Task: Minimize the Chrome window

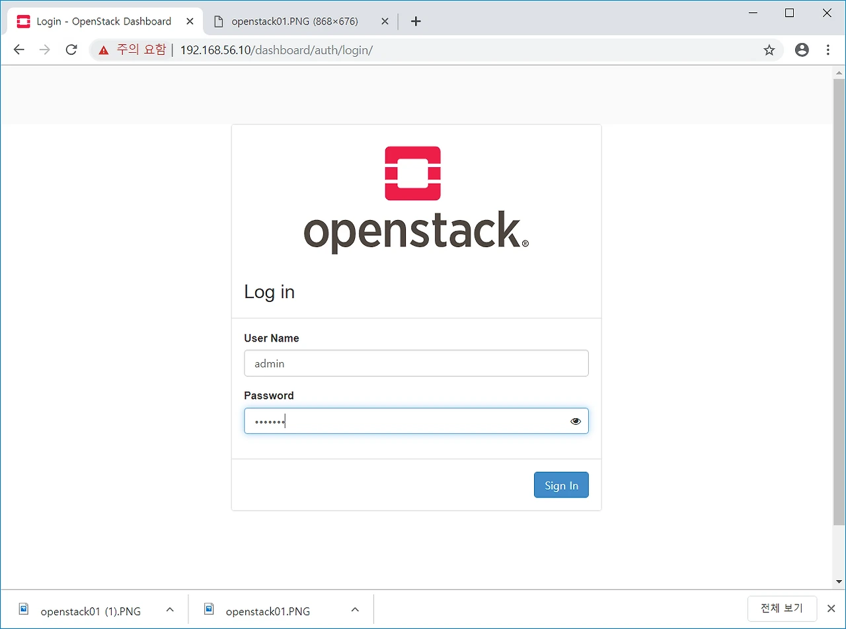Action: point(753,13)
